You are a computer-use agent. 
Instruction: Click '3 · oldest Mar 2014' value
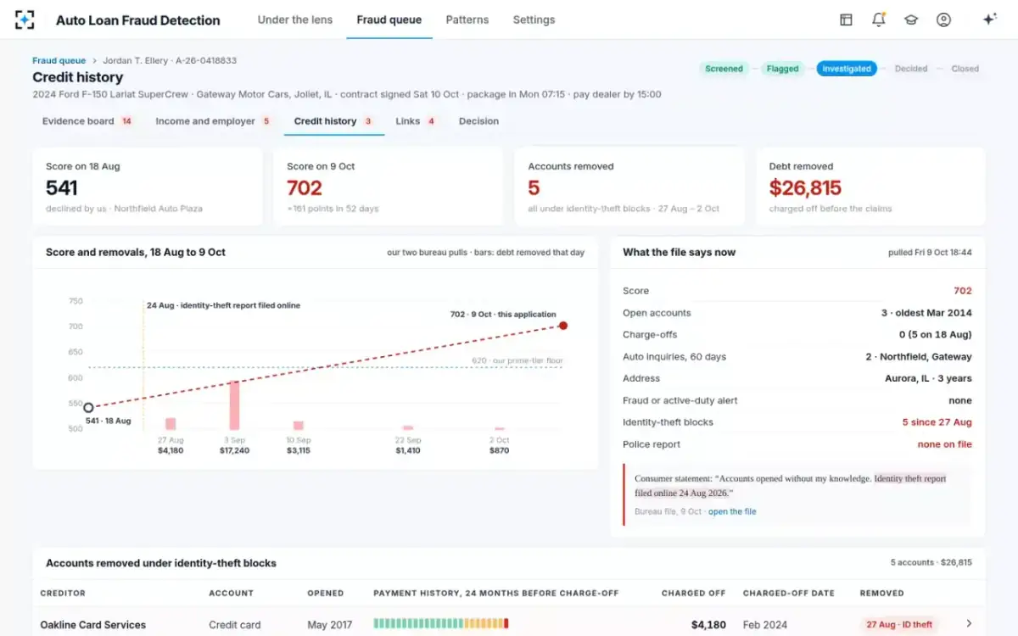click(927, 313)
